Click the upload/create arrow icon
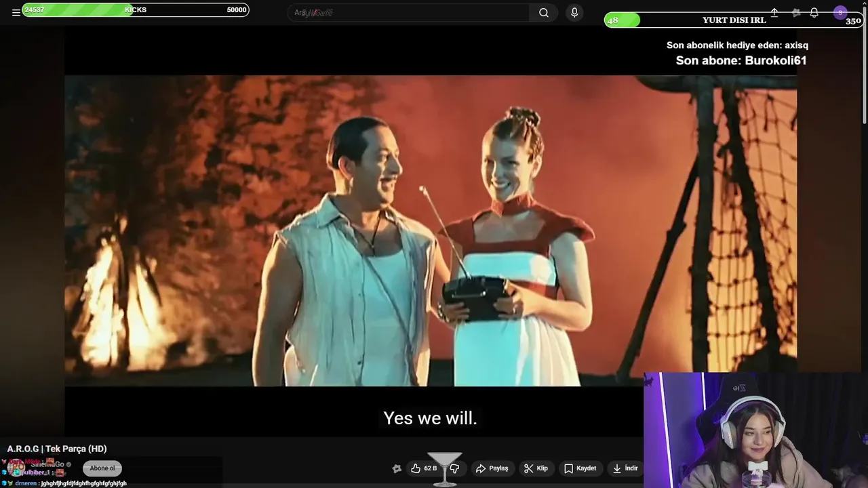Viewport: 868px width, 488px height. coord(774,13)
